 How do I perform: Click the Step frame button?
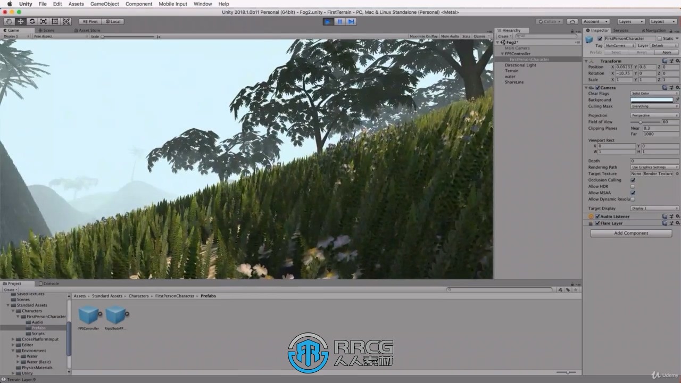pyautogui.click(x=351, y=21)
